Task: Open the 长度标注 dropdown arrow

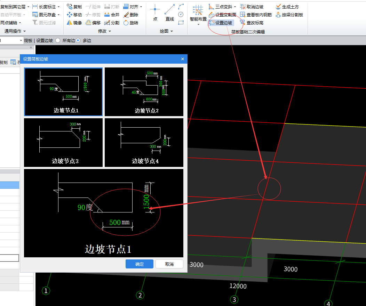Action: pos(58,7)
